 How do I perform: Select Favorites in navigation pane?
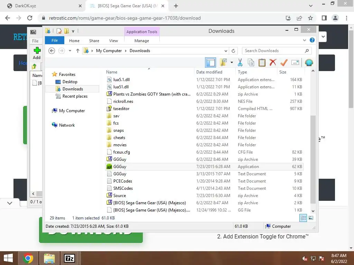[x=67, y=75]
